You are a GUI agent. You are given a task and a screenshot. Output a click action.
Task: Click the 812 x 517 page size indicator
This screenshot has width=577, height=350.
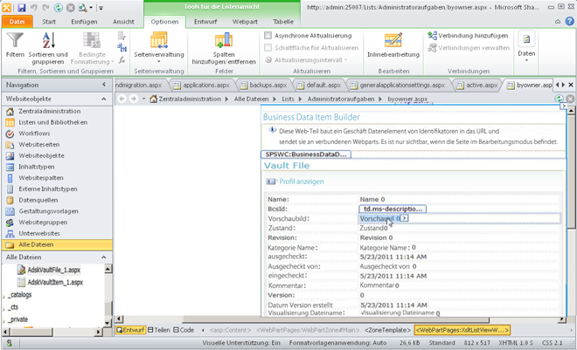pos(477,343)
